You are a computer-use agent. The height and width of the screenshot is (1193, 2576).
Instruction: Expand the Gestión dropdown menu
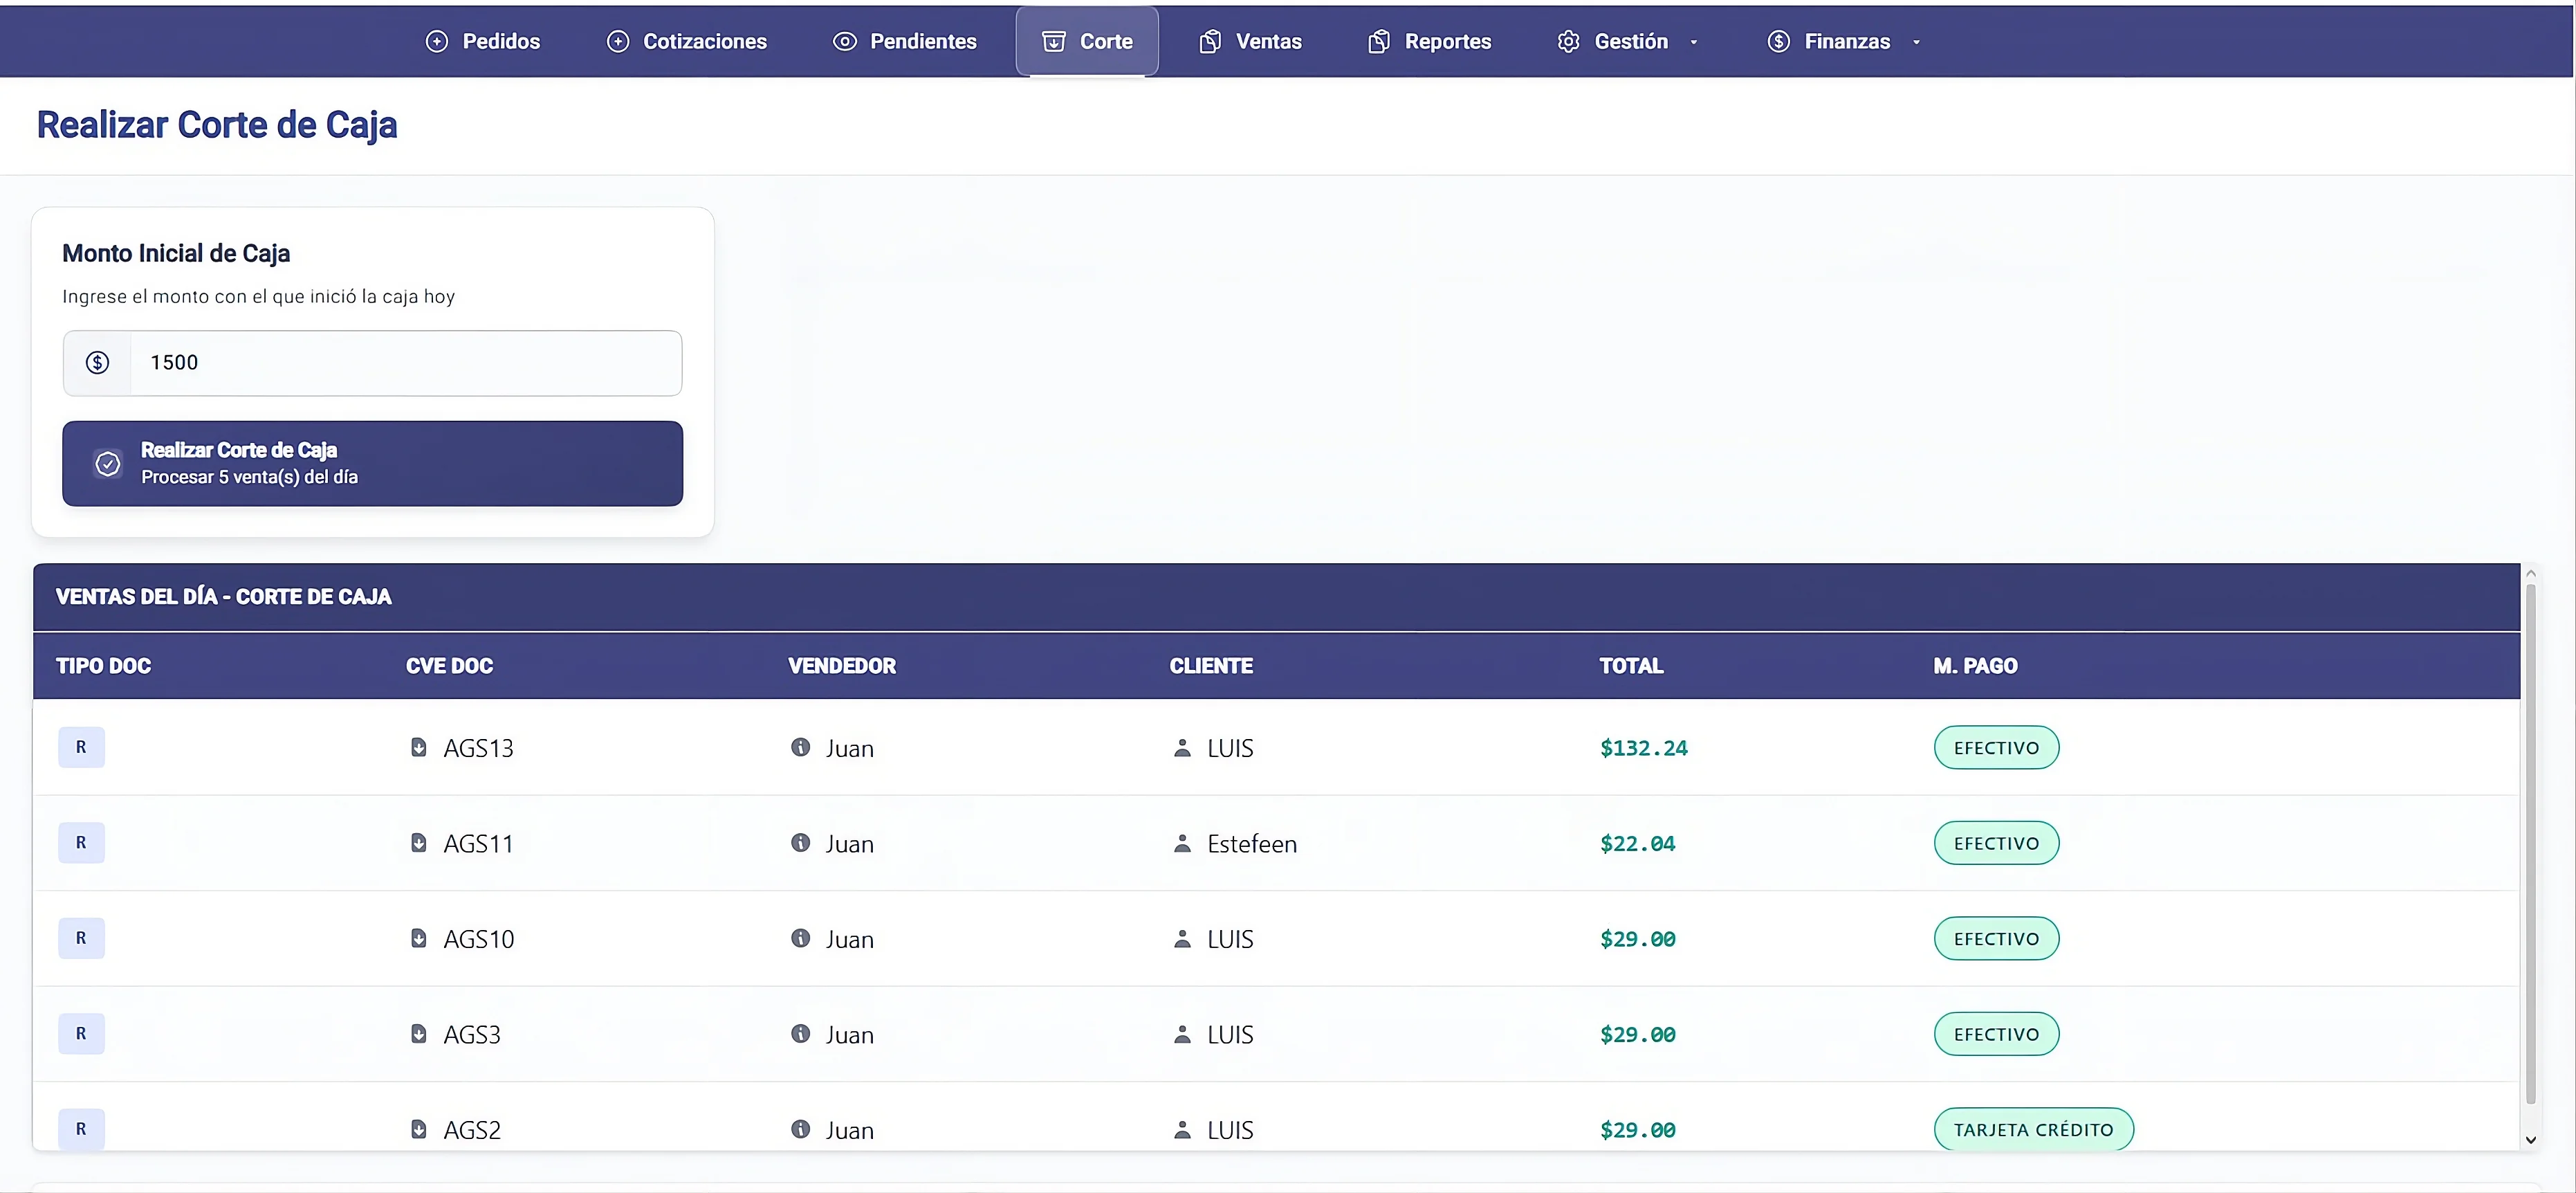[x=1628, y=41]
